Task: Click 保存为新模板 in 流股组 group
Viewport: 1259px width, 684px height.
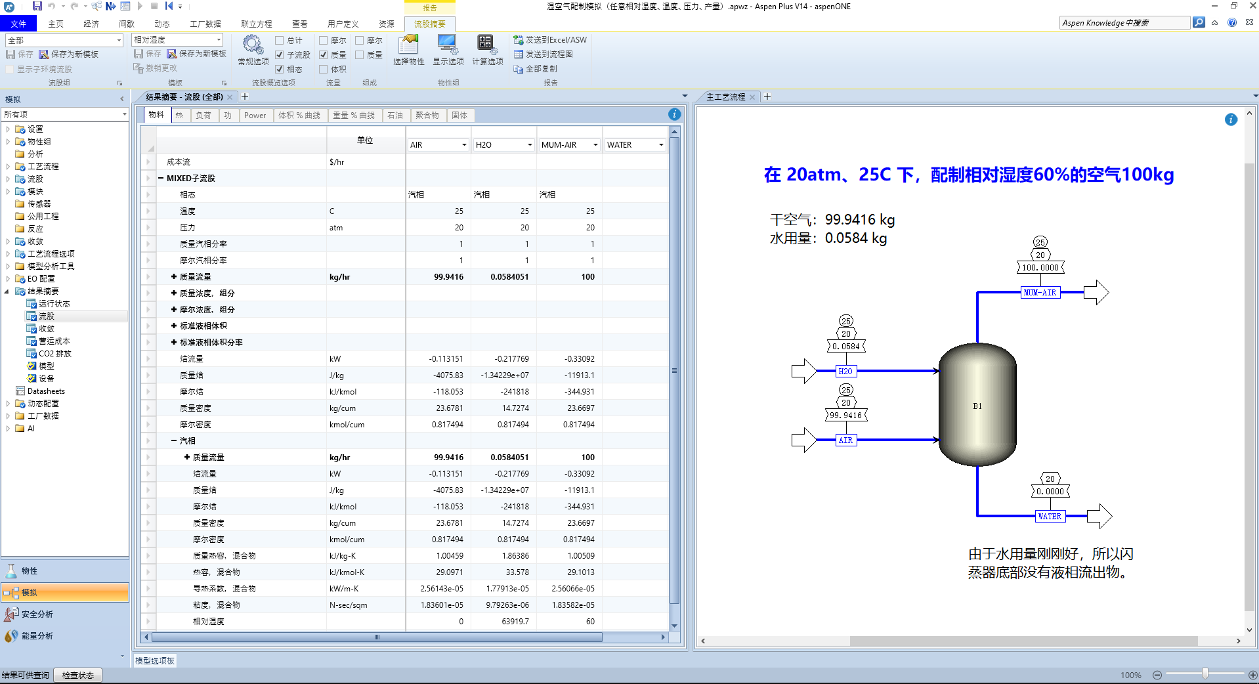Action: (69, 54)
